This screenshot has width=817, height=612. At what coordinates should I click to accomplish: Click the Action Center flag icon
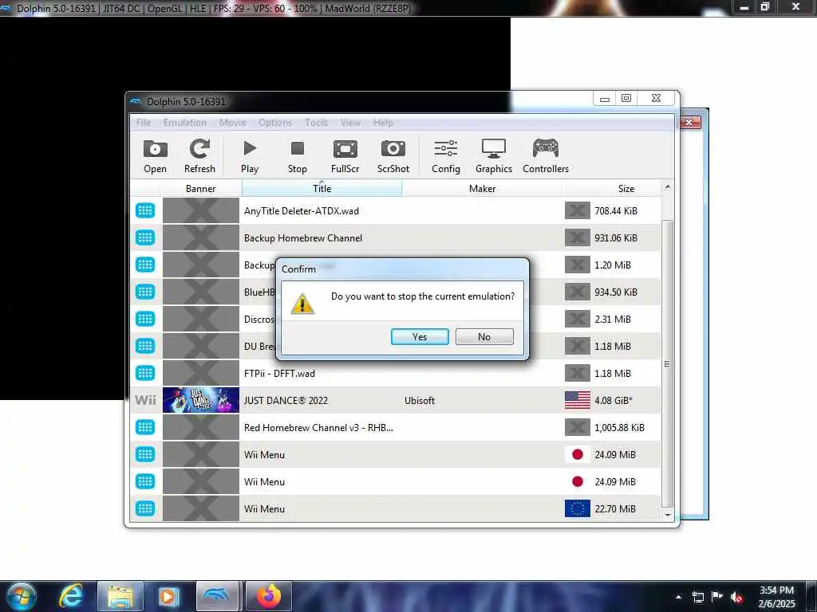(717, 597)
